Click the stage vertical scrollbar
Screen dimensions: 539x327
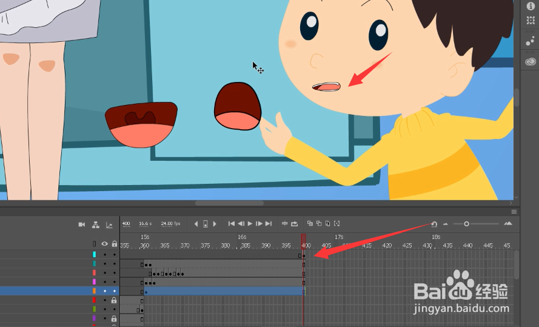(x=517, y=97)
